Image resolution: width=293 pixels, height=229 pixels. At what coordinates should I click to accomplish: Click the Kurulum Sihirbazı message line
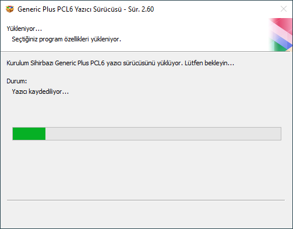(x=120, y=63)
